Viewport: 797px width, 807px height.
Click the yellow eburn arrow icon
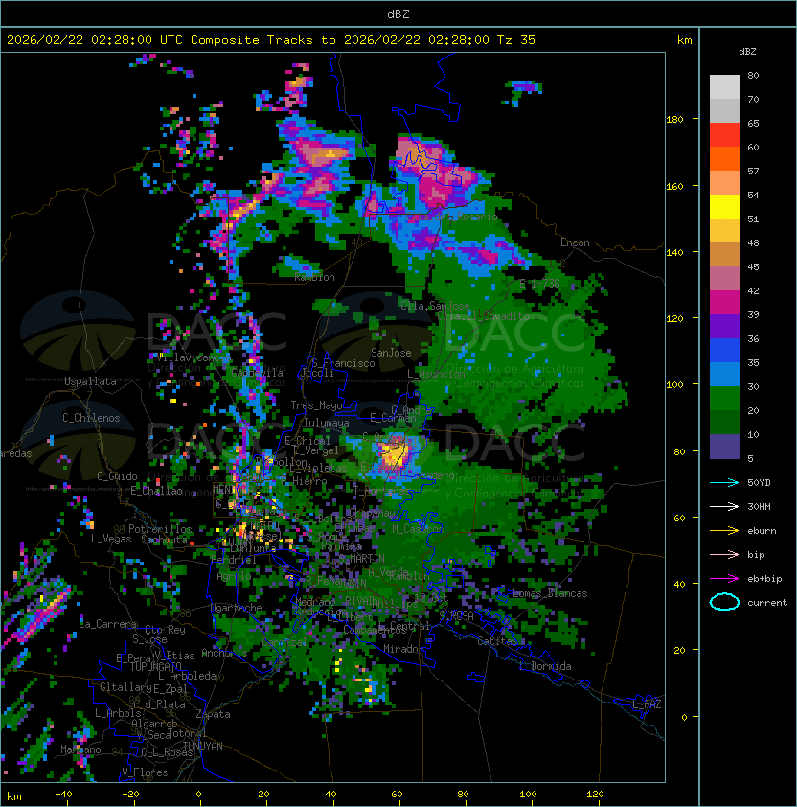pyautogui.click(x=724, y=531)
